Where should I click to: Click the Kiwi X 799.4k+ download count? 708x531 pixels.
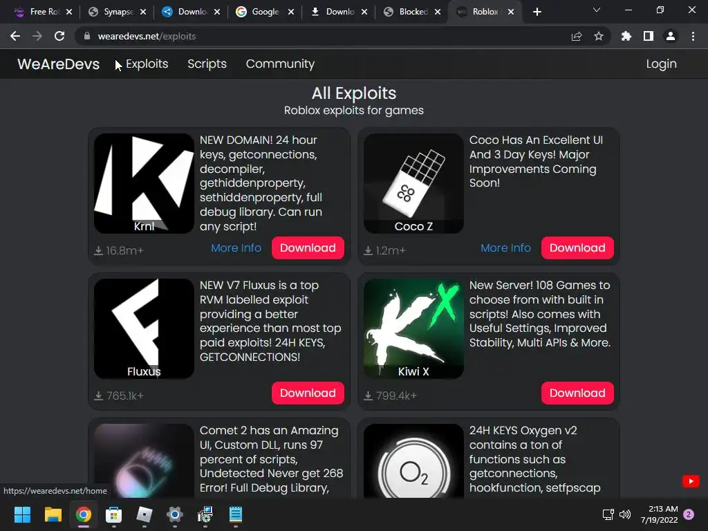coord(390,396)
